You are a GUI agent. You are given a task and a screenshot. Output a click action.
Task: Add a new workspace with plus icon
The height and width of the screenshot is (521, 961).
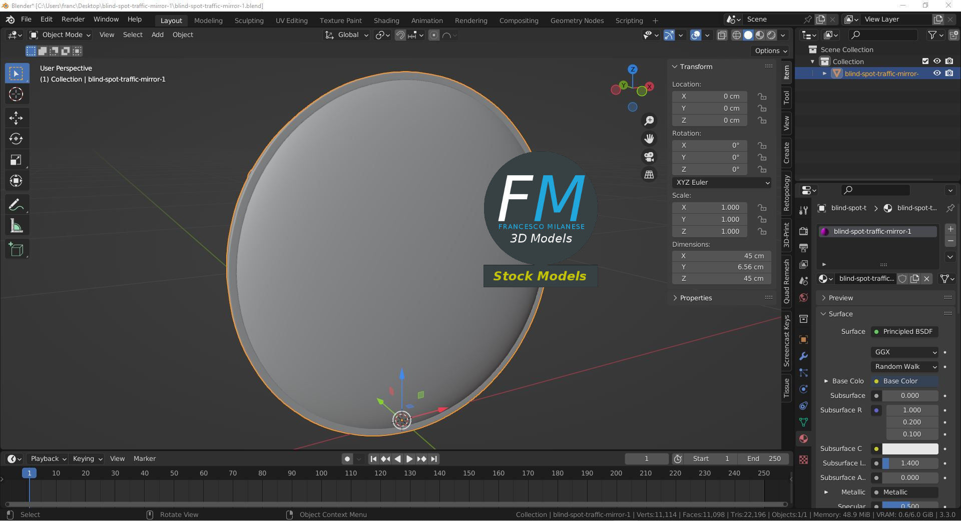655,21
